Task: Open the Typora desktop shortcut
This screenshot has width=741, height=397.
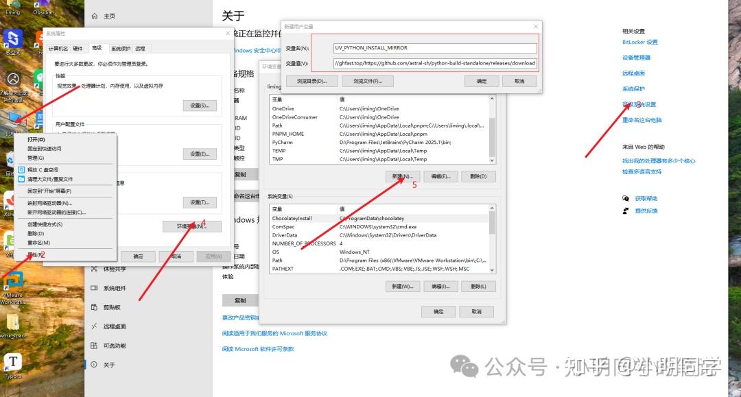Action: [x=13, y=366]
